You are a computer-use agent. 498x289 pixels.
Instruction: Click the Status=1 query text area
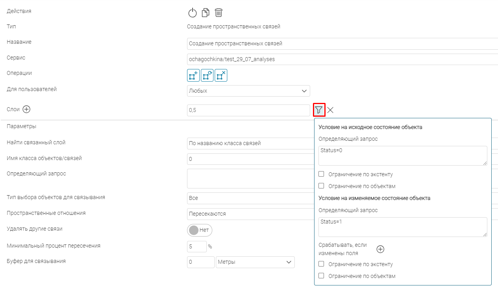click(x=403, y=227)
